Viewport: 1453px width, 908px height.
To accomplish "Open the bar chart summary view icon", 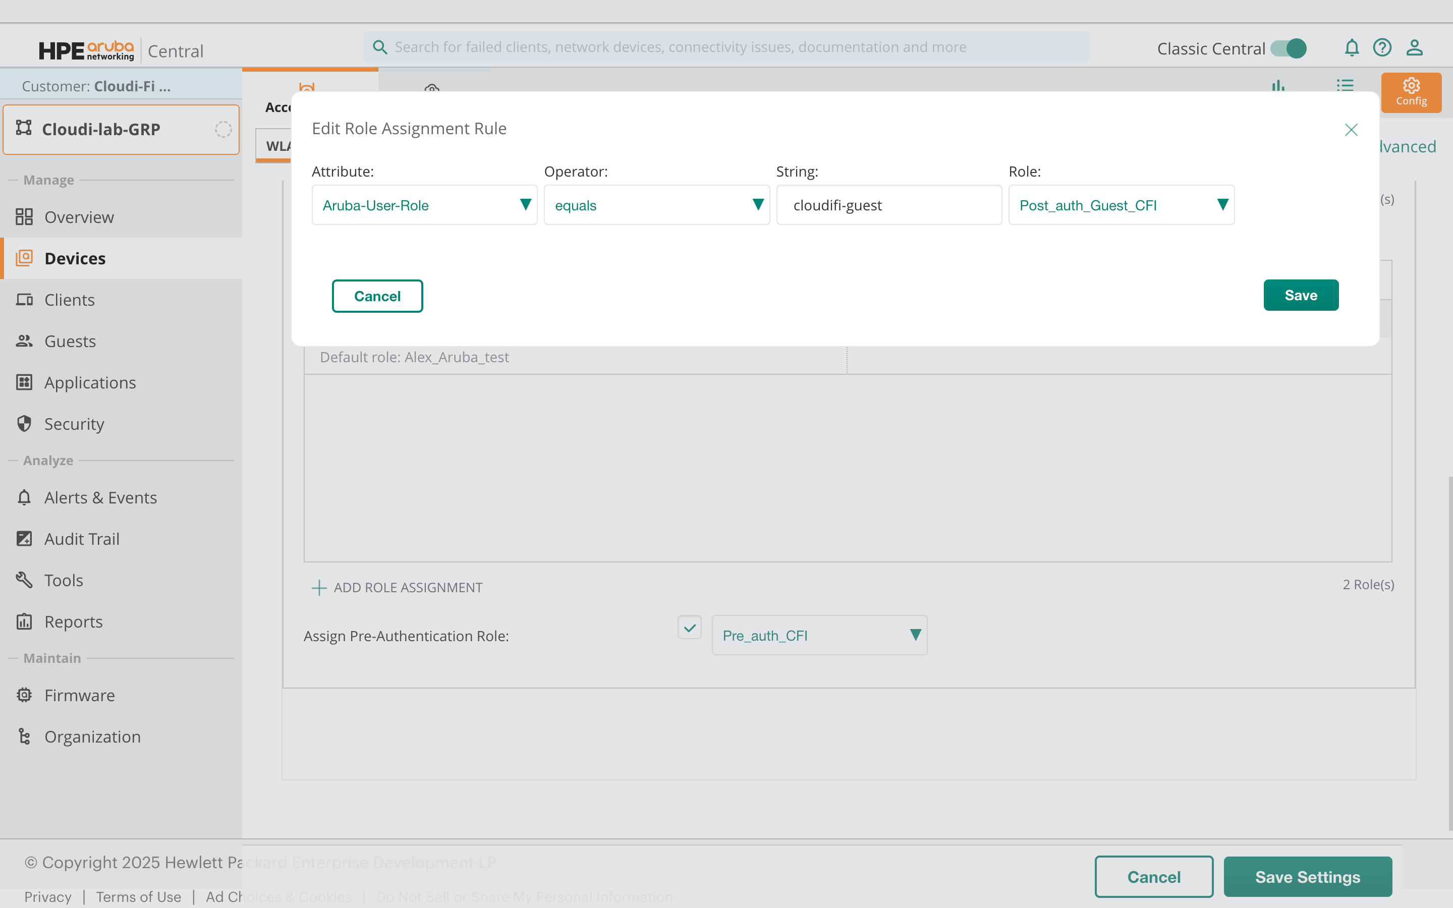I will coord(1277,86).
